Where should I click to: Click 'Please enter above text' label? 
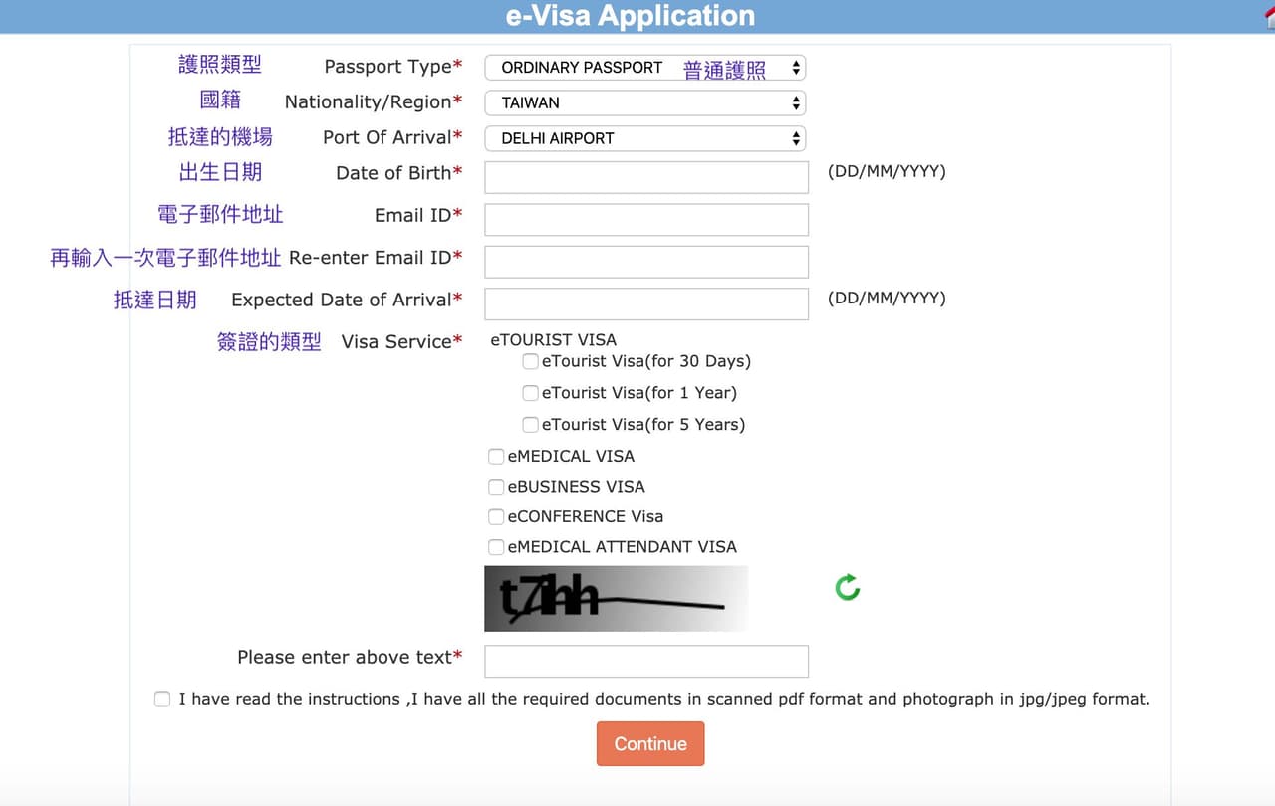click(350, 657)
